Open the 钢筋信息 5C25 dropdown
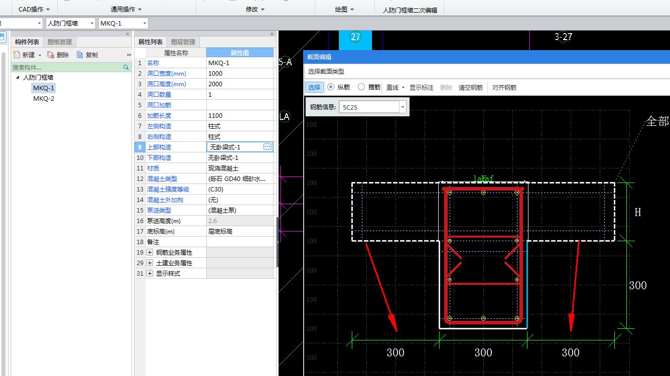Viewport: 670px width, 376px height. point(403,107)
